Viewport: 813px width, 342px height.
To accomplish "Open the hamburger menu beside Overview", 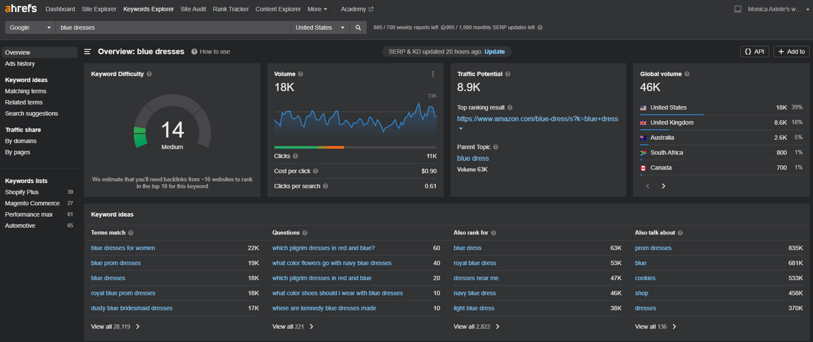I will click(88, 51).
